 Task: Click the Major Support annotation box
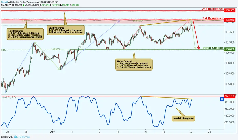[x=134, y=64]
